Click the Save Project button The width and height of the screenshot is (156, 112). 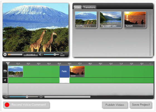(141, 105)
